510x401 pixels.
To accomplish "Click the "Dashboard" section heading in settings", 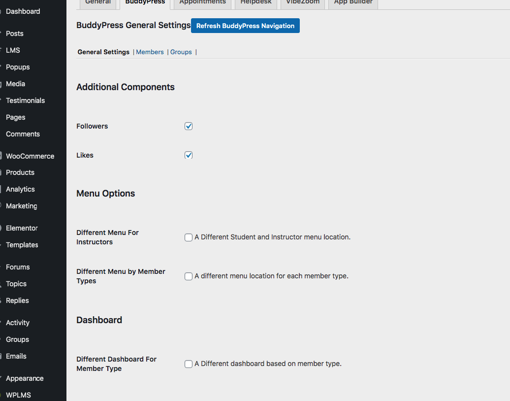I will (99, 320).
